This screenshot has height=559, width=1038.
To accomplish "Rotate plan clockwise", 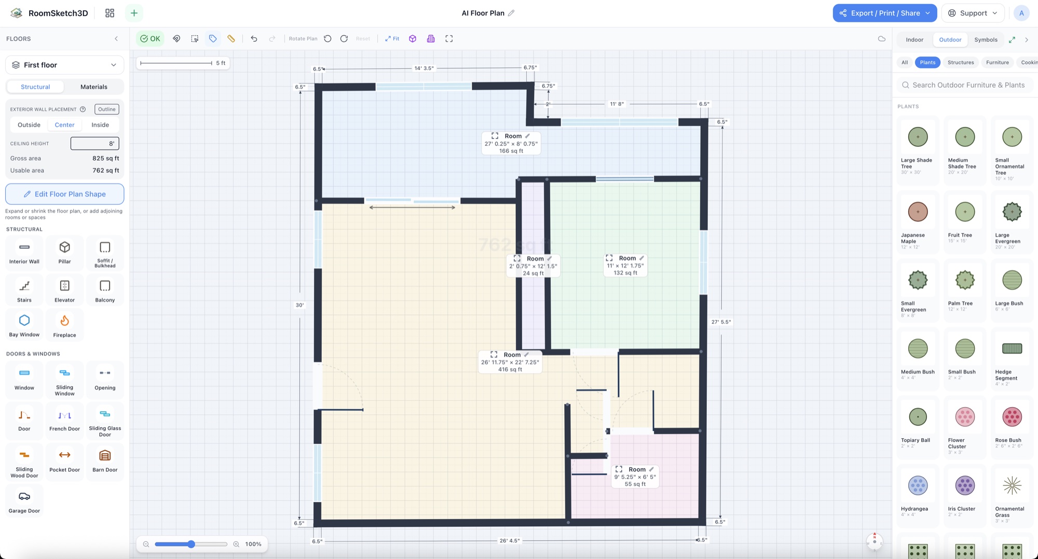I will coord(344,39).
